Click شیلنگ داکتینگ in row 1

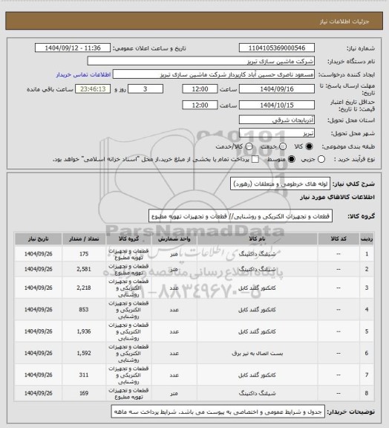pos(258,254)
